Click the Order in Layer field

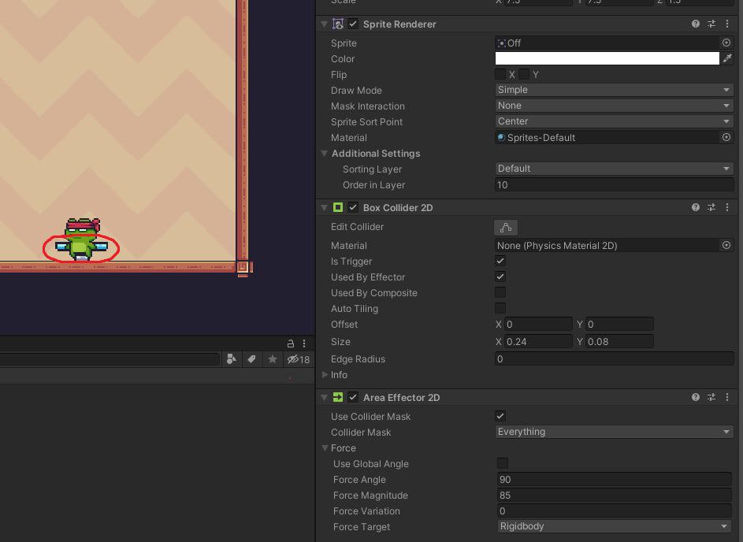click(614, 185)
